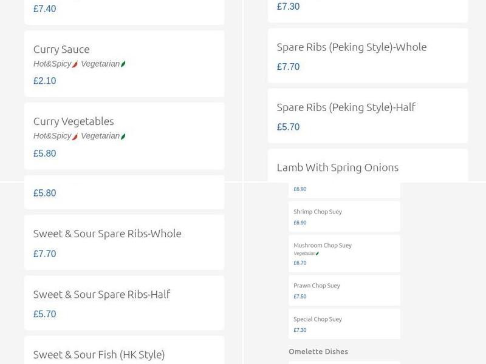Image resolution: width=486 pixels, height=364 pixels.
Task: Click the £7.70 price on Peking Spare Ribs-Whole
Action: [288, 67]
